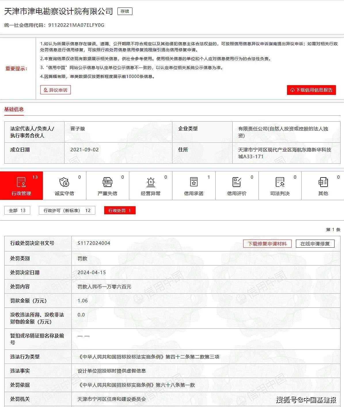Download the credit report via 下载信用信息报告

tap(311, 90)
